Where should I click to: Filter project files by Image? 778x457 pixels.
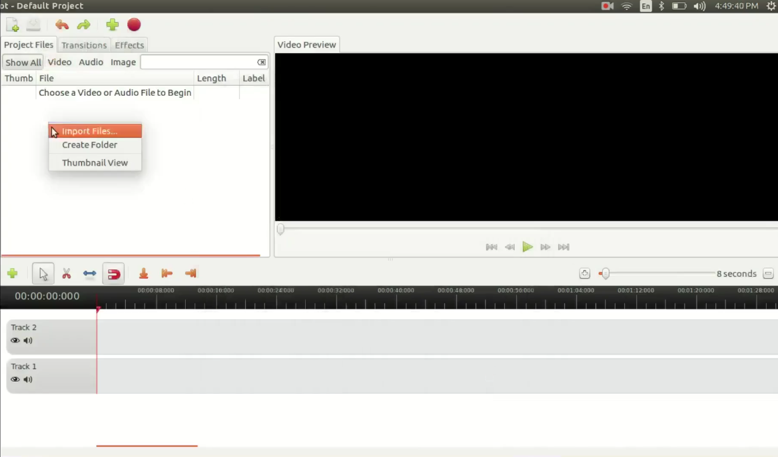pos(123,62)
